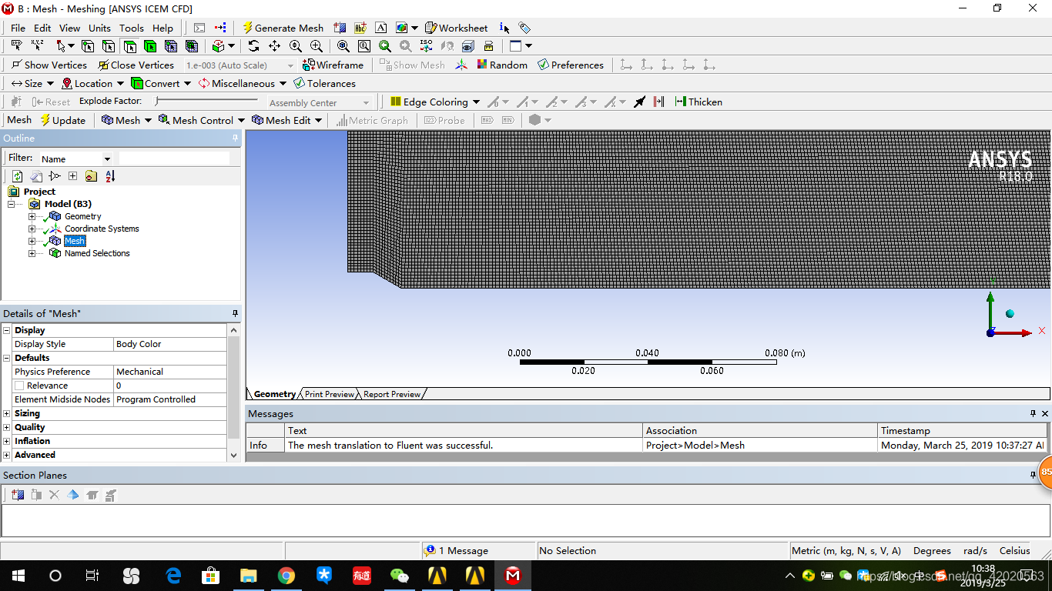Open the File Explorer taskbar icon

tap(249, 576)
